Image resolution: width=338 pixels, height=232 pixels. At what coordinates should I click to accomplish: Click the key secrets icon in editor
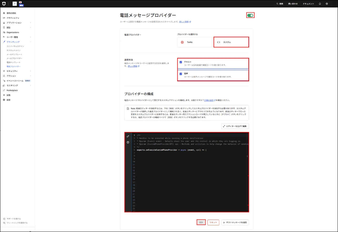point(128,137)
